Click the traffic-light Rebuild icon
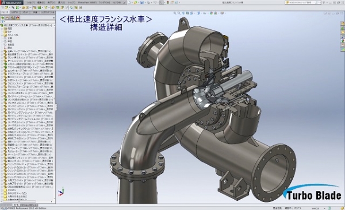The height and width of the screenshot is (210, 345). coord(168,2)
